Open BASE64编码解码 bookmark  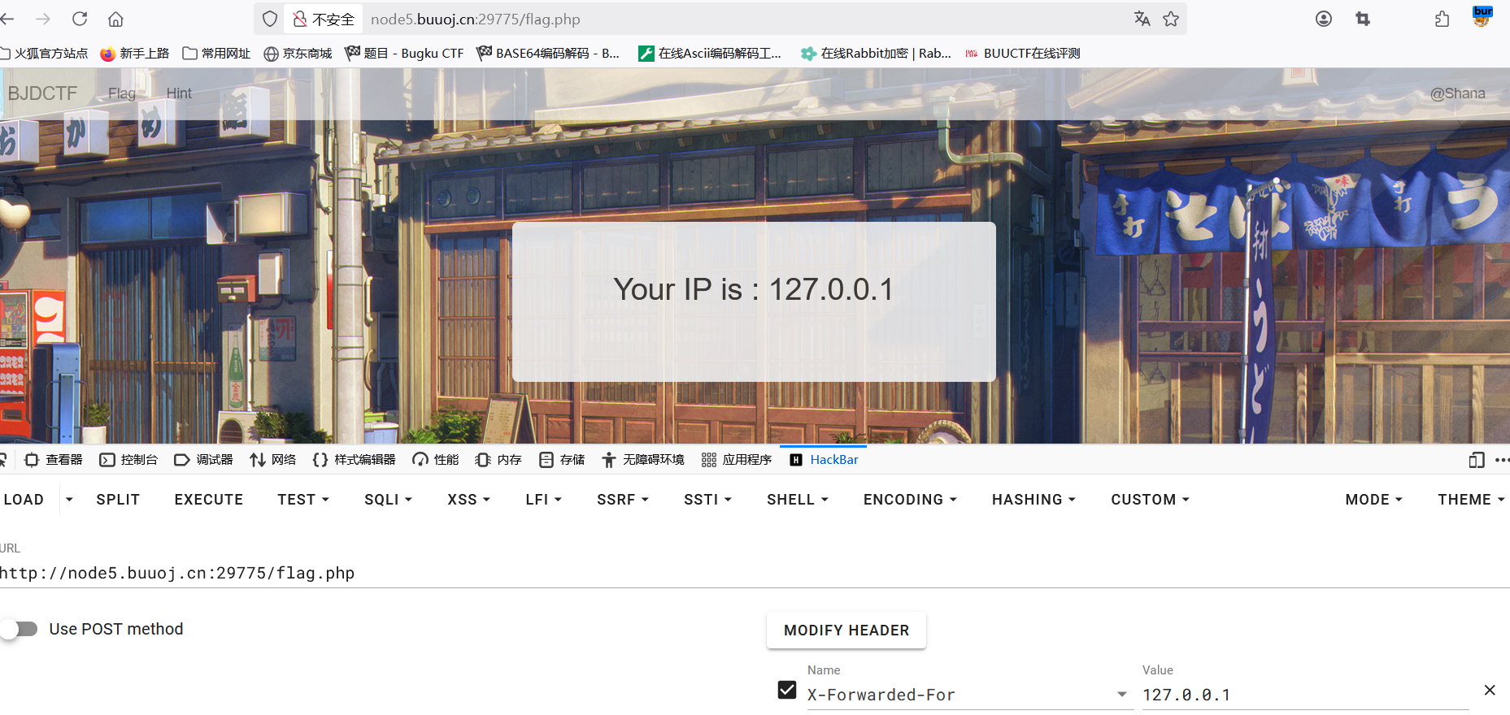548,53
